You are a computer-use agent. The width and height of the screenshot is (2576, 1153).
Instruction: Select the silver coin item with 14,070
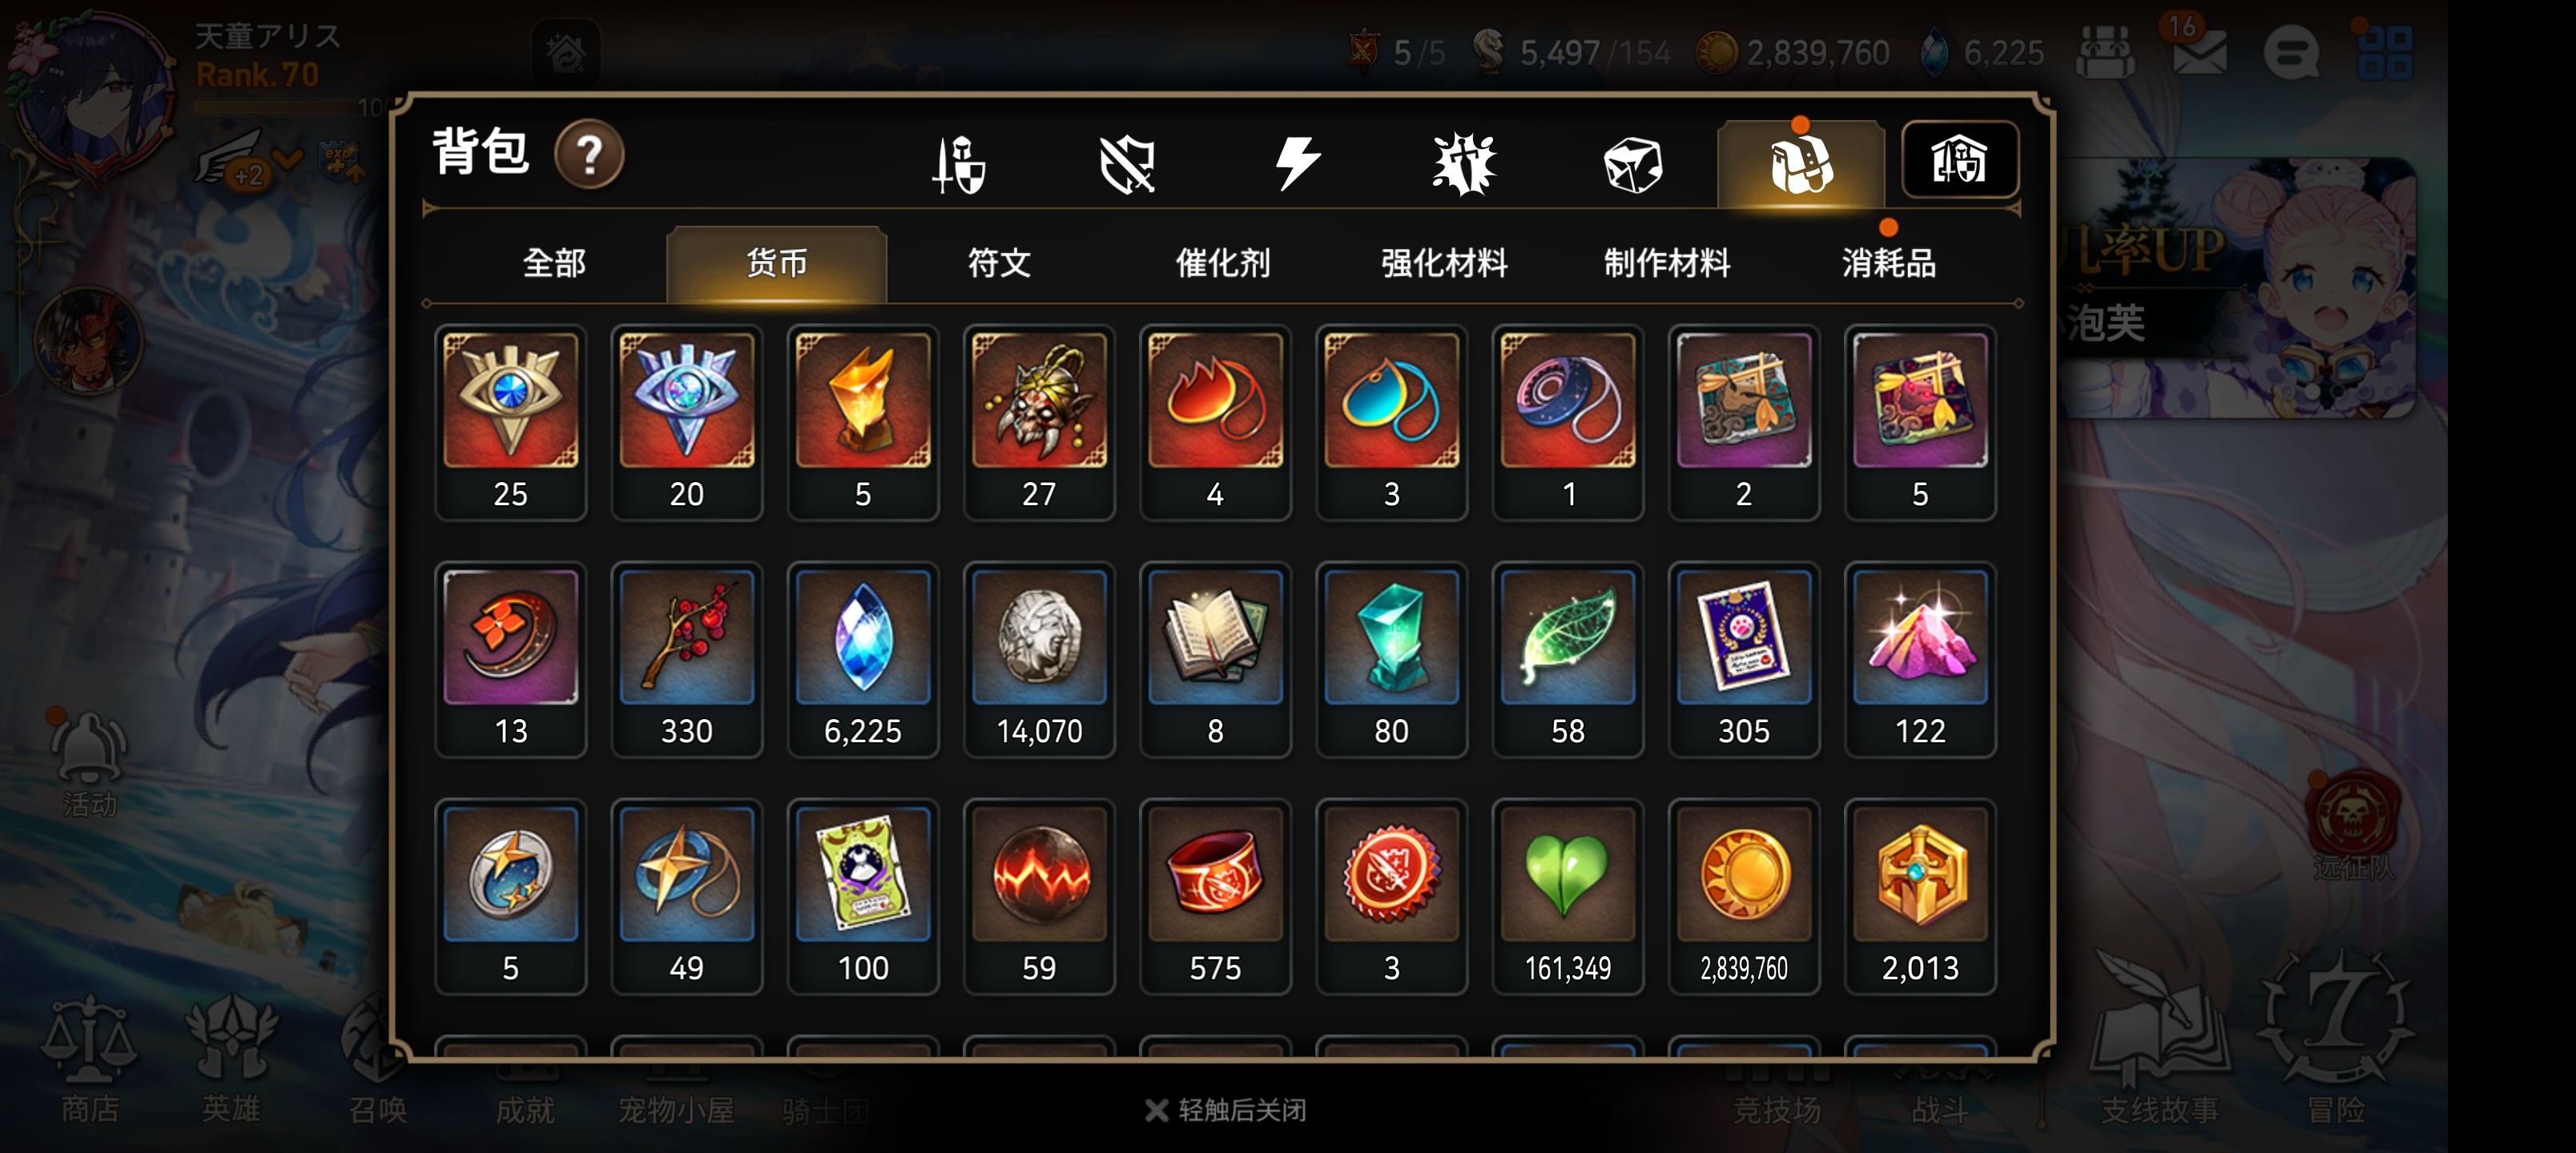1038,660
